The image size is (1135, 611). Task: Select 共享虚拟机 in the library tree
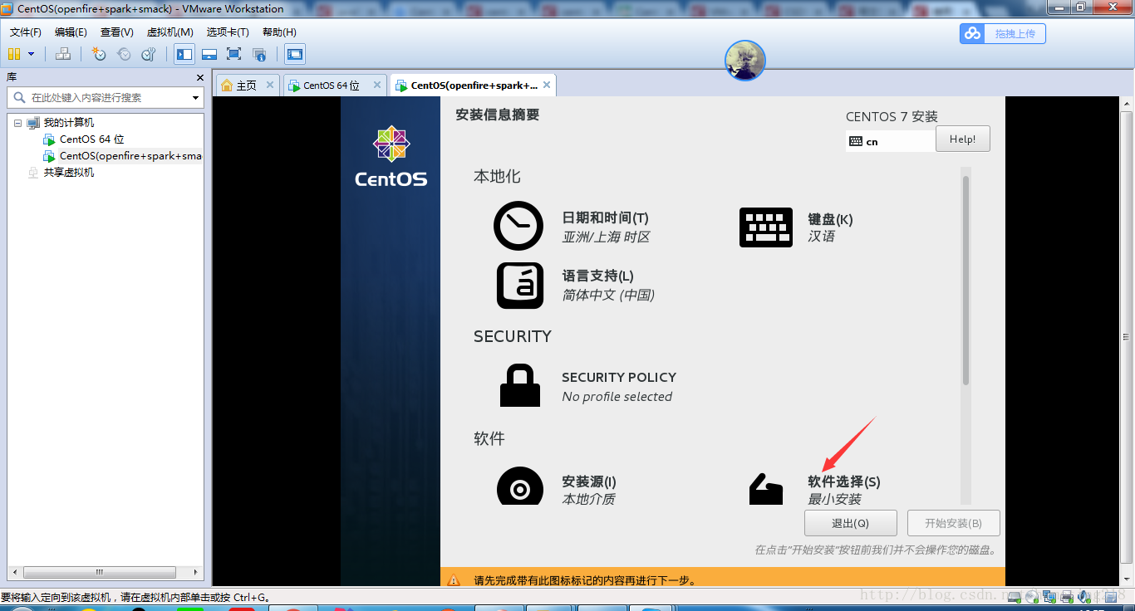[69, 173]
